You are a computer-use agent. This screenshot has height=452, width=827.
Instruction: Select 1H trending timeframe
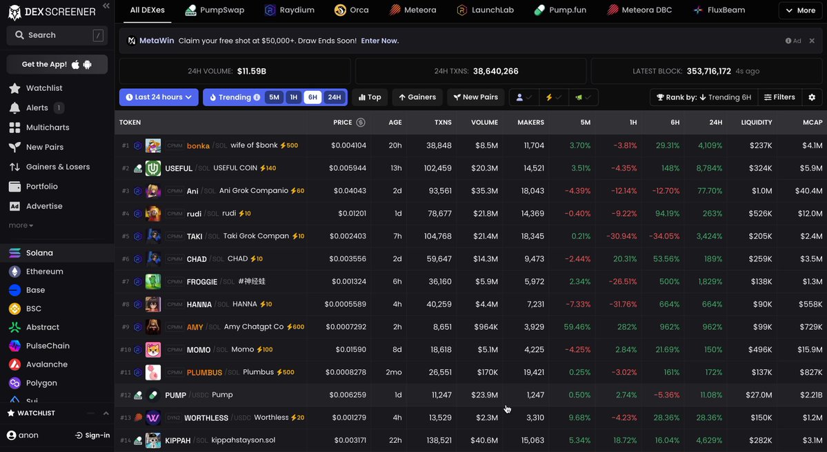pos(294,97)
